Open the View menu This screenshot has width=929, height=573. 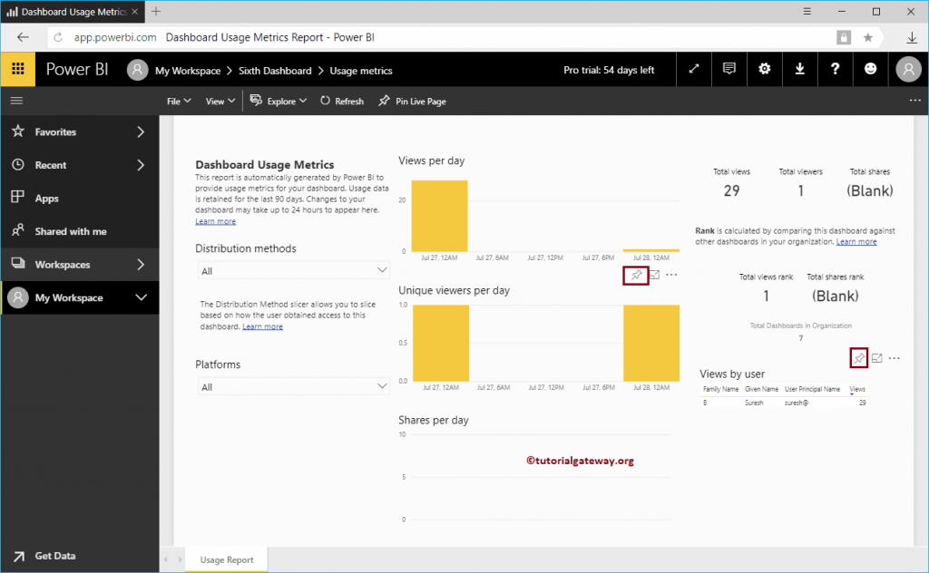point(218,101)
